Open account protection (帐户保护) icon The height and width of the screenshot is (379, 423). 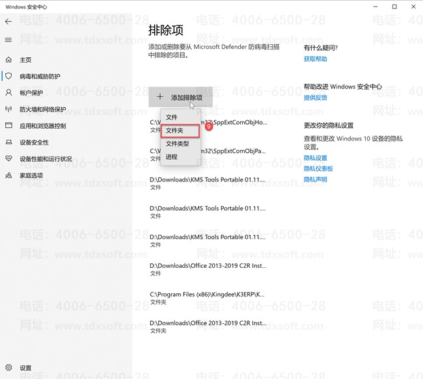pyautogui.click(x=8, y=93)
